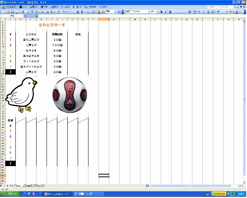Toggle bold formatting
This screenshot has height=198, width=247.
click(161, 12)
